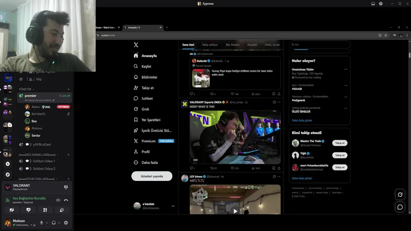Screen dimensions: 411x231
Task: Switch to KNGL Social tab
Action: pyautogui.click(x=272, y=45)
